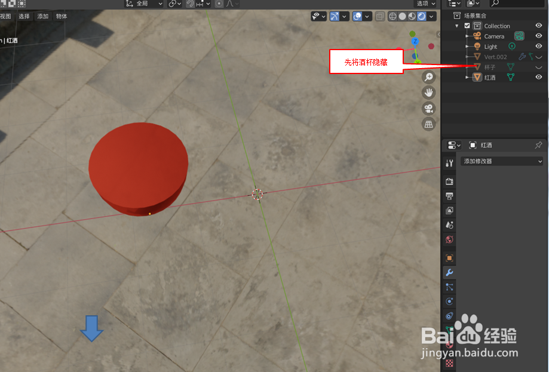Image resolution: width=549 pixels, height=372 pixels.
Task: Open Render properties tab
Action: point(450,182)
